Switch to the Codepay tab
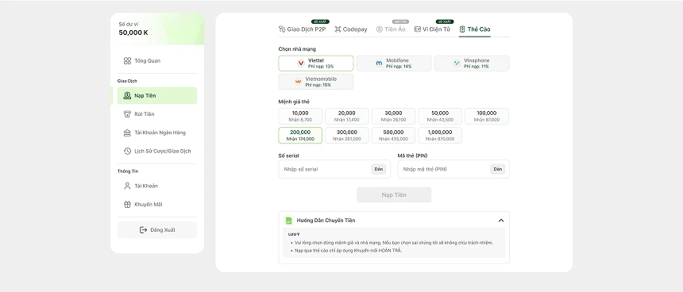683x292 pixels. coord(351,29)
